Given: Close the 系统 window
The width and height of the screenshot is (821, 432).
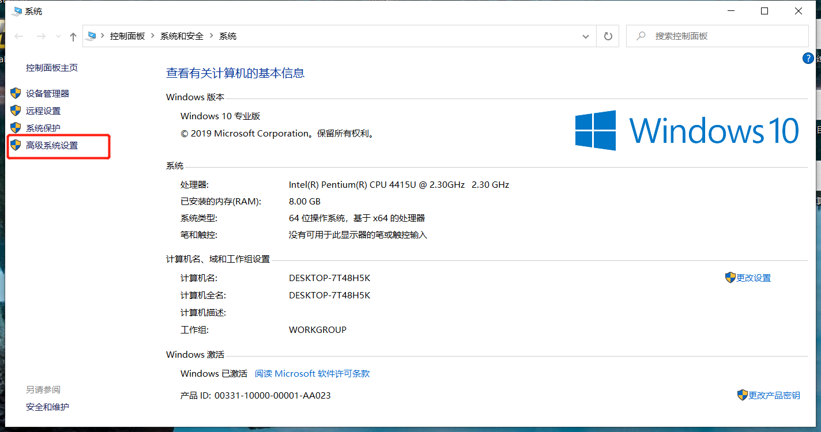Looking at the screenshot, I should (x=799, y=11).
